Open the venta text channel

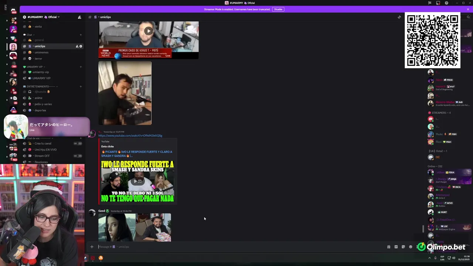52,27
